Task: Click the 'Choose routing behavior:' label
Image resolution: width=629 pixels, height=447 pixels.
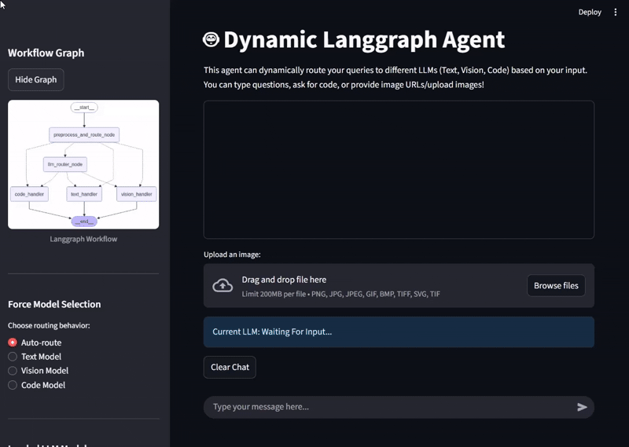Action: (49, 325)
